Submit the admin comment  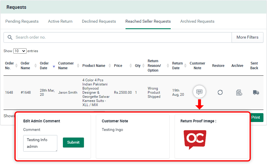point(73,142)
